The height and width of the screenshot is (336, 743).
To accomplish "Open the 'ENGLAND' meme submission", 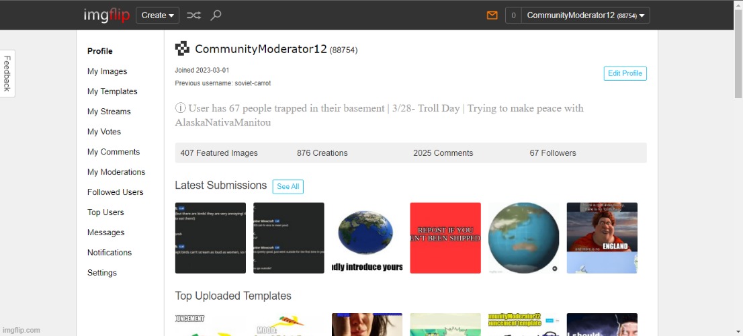I will (x=603, y=238).
